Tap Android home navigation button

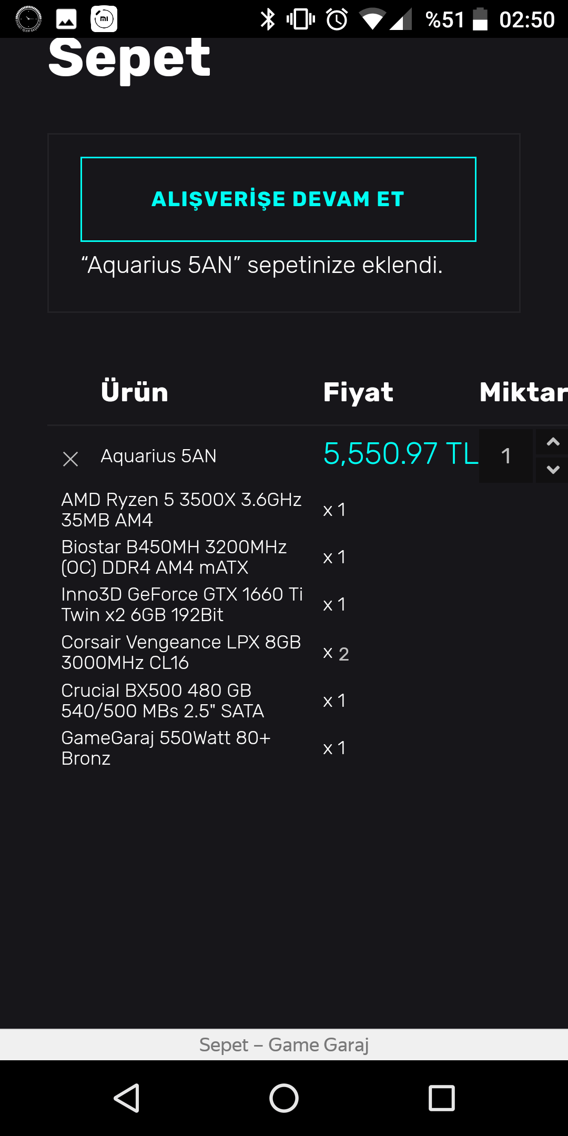pyautogui.click(x=284, y=1098)
